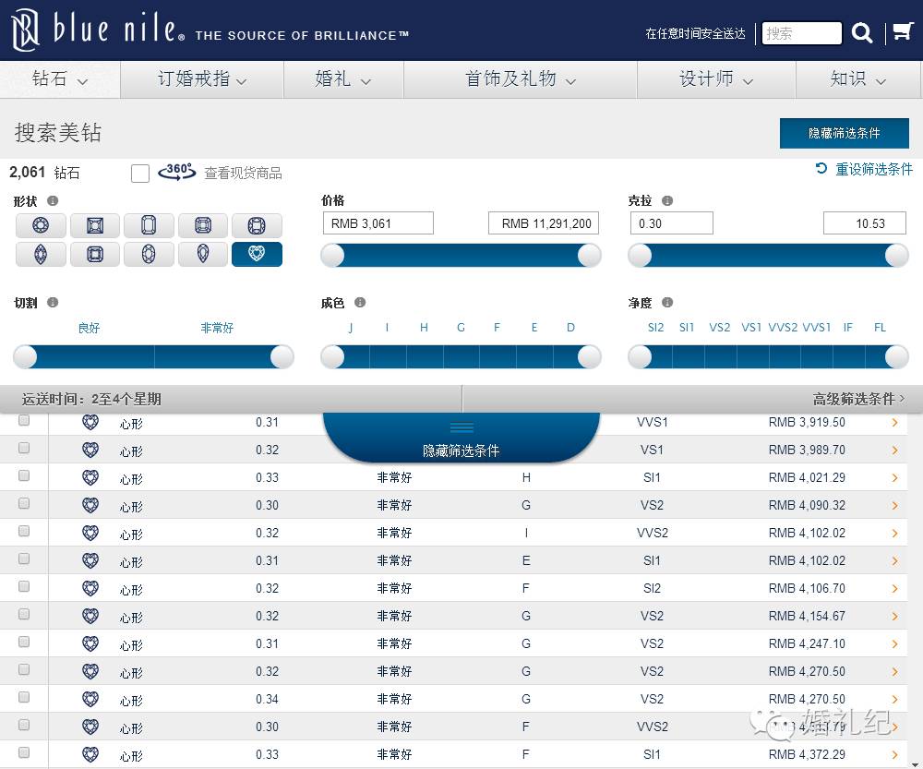Tick the checkbox for RMB 4,021.29 diamond
Viewport: 923px width, 769px height.
pyautogui.click(x=24, y=476)
